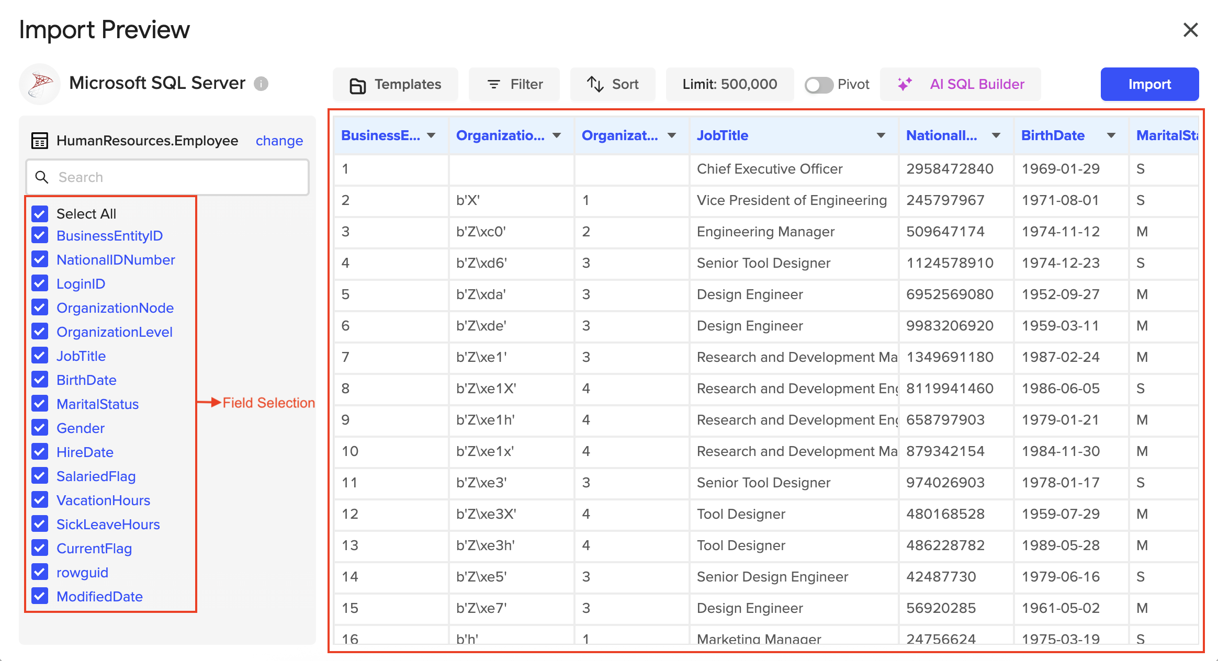Open the NationalIDNumber column dropdown
Screen dimensions: 1218x661
(x=996, y=135)
